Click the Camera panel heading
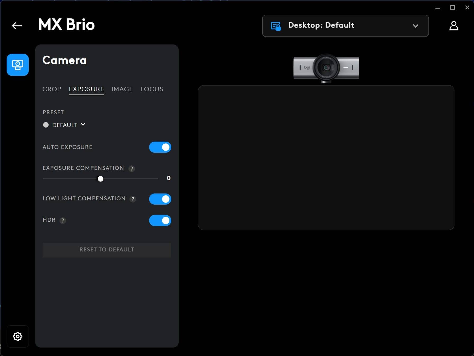The height and width of the screenshot is (356, 474). pos(65,60)
